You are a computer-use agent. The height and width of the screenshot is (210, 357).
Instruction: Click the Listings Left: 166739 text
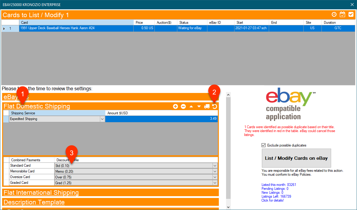point(276,196)
